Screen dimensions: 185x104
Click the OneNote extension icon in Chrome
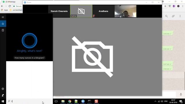(x=174, y=6)
